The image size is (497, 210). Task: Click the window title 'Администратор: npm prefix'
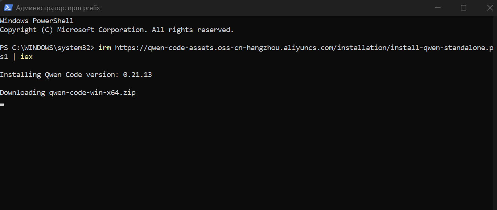[58, 8]
